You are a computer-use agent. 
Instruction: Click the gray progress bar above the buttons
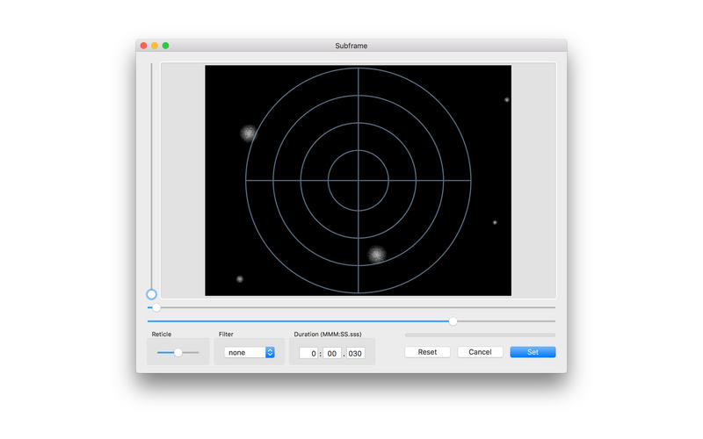pos(480,335)
